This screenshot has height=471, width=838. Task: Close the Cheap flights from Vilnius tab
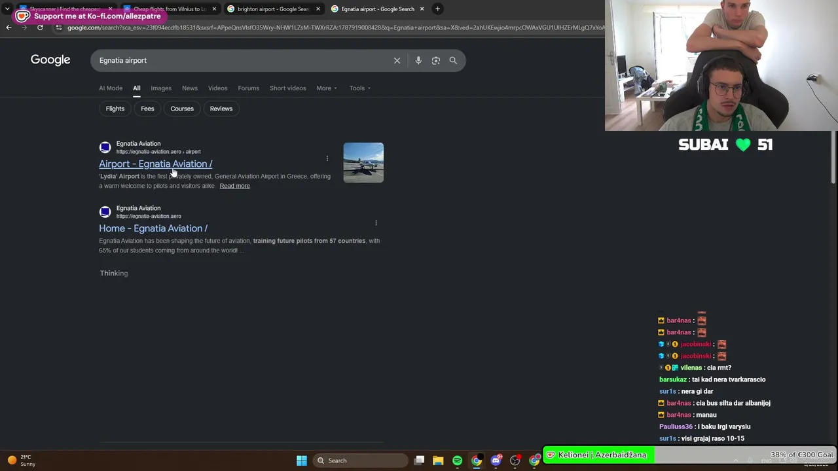[x=214, y=9]
